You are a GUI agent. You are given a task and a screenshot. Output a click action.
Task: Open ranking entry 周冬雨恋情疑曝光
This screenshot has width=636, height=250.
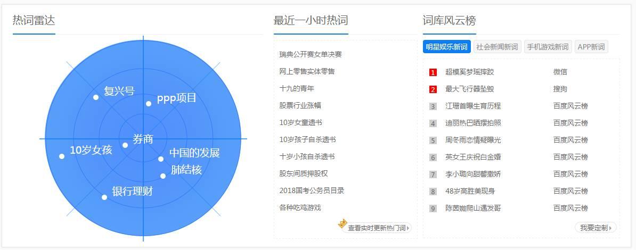pos(473,140)
